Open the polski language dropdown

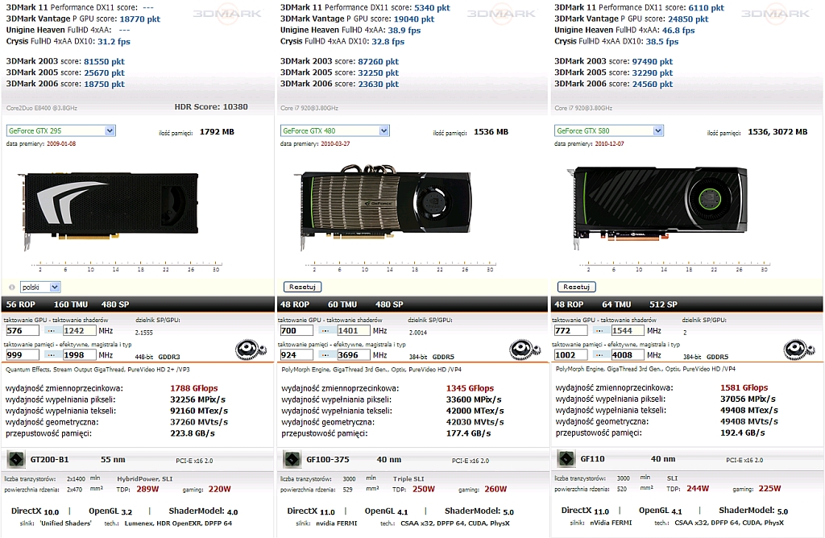[x=55, y=287]
